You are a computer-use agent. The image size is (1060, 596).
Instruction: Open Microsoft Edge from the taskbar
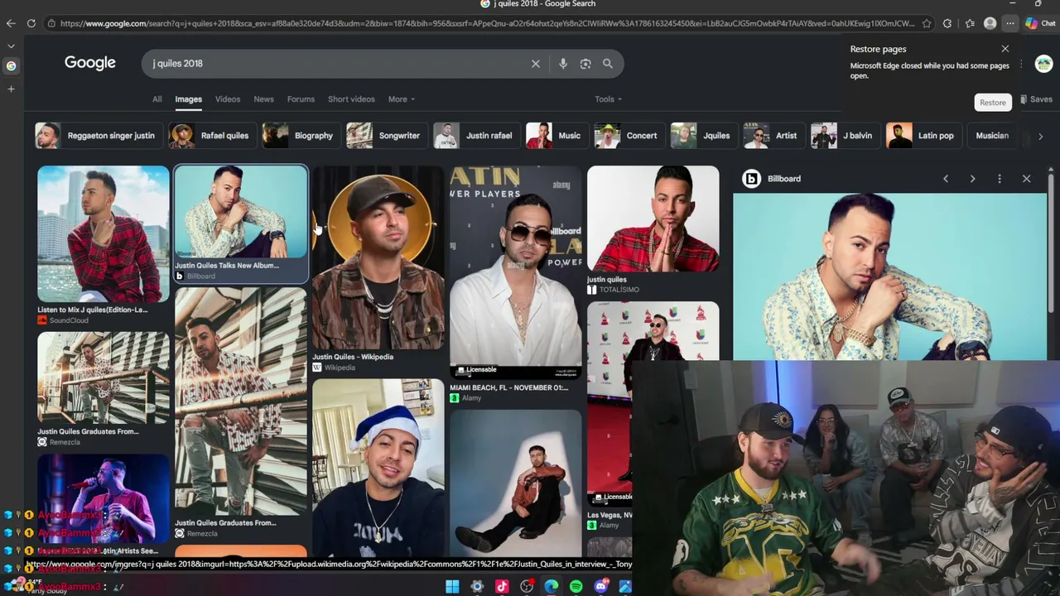552,587
